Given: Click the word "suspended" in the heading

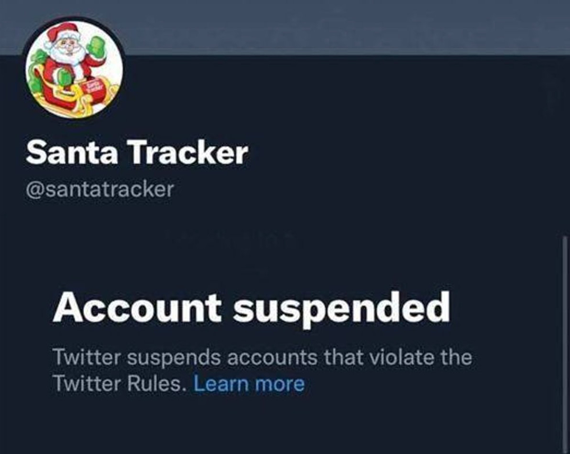Looking at the screenshot, I should pyautogui.click(x=342, y=308).
